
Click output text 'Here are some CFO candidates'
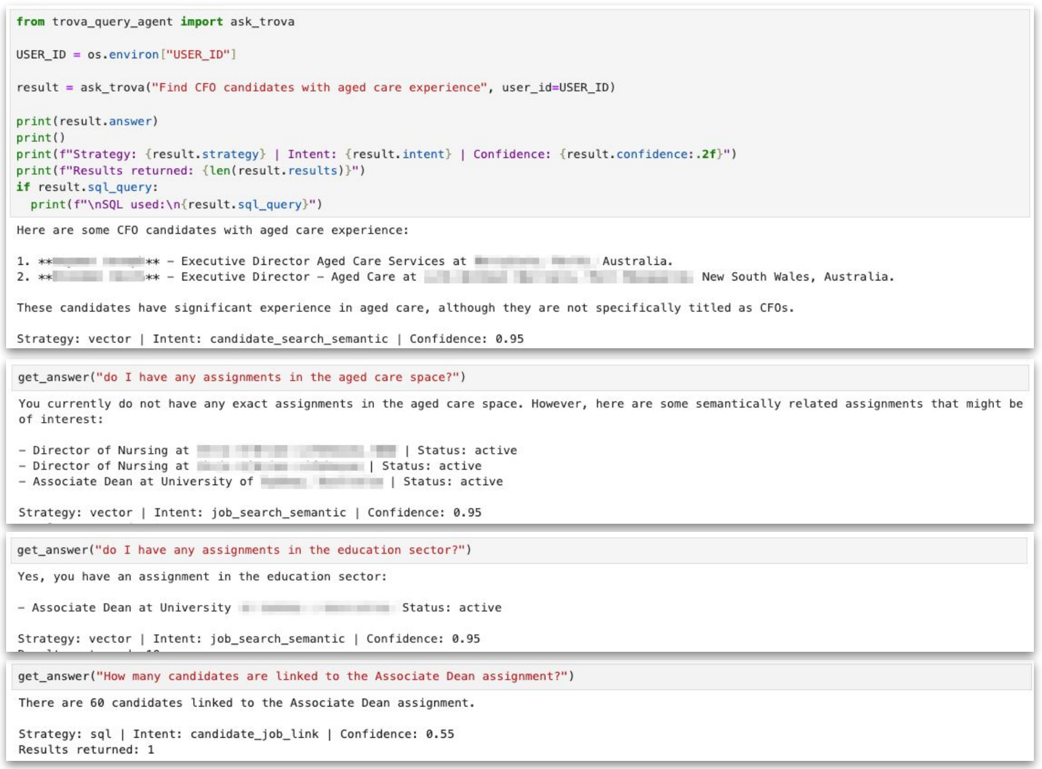click(213, 230)
